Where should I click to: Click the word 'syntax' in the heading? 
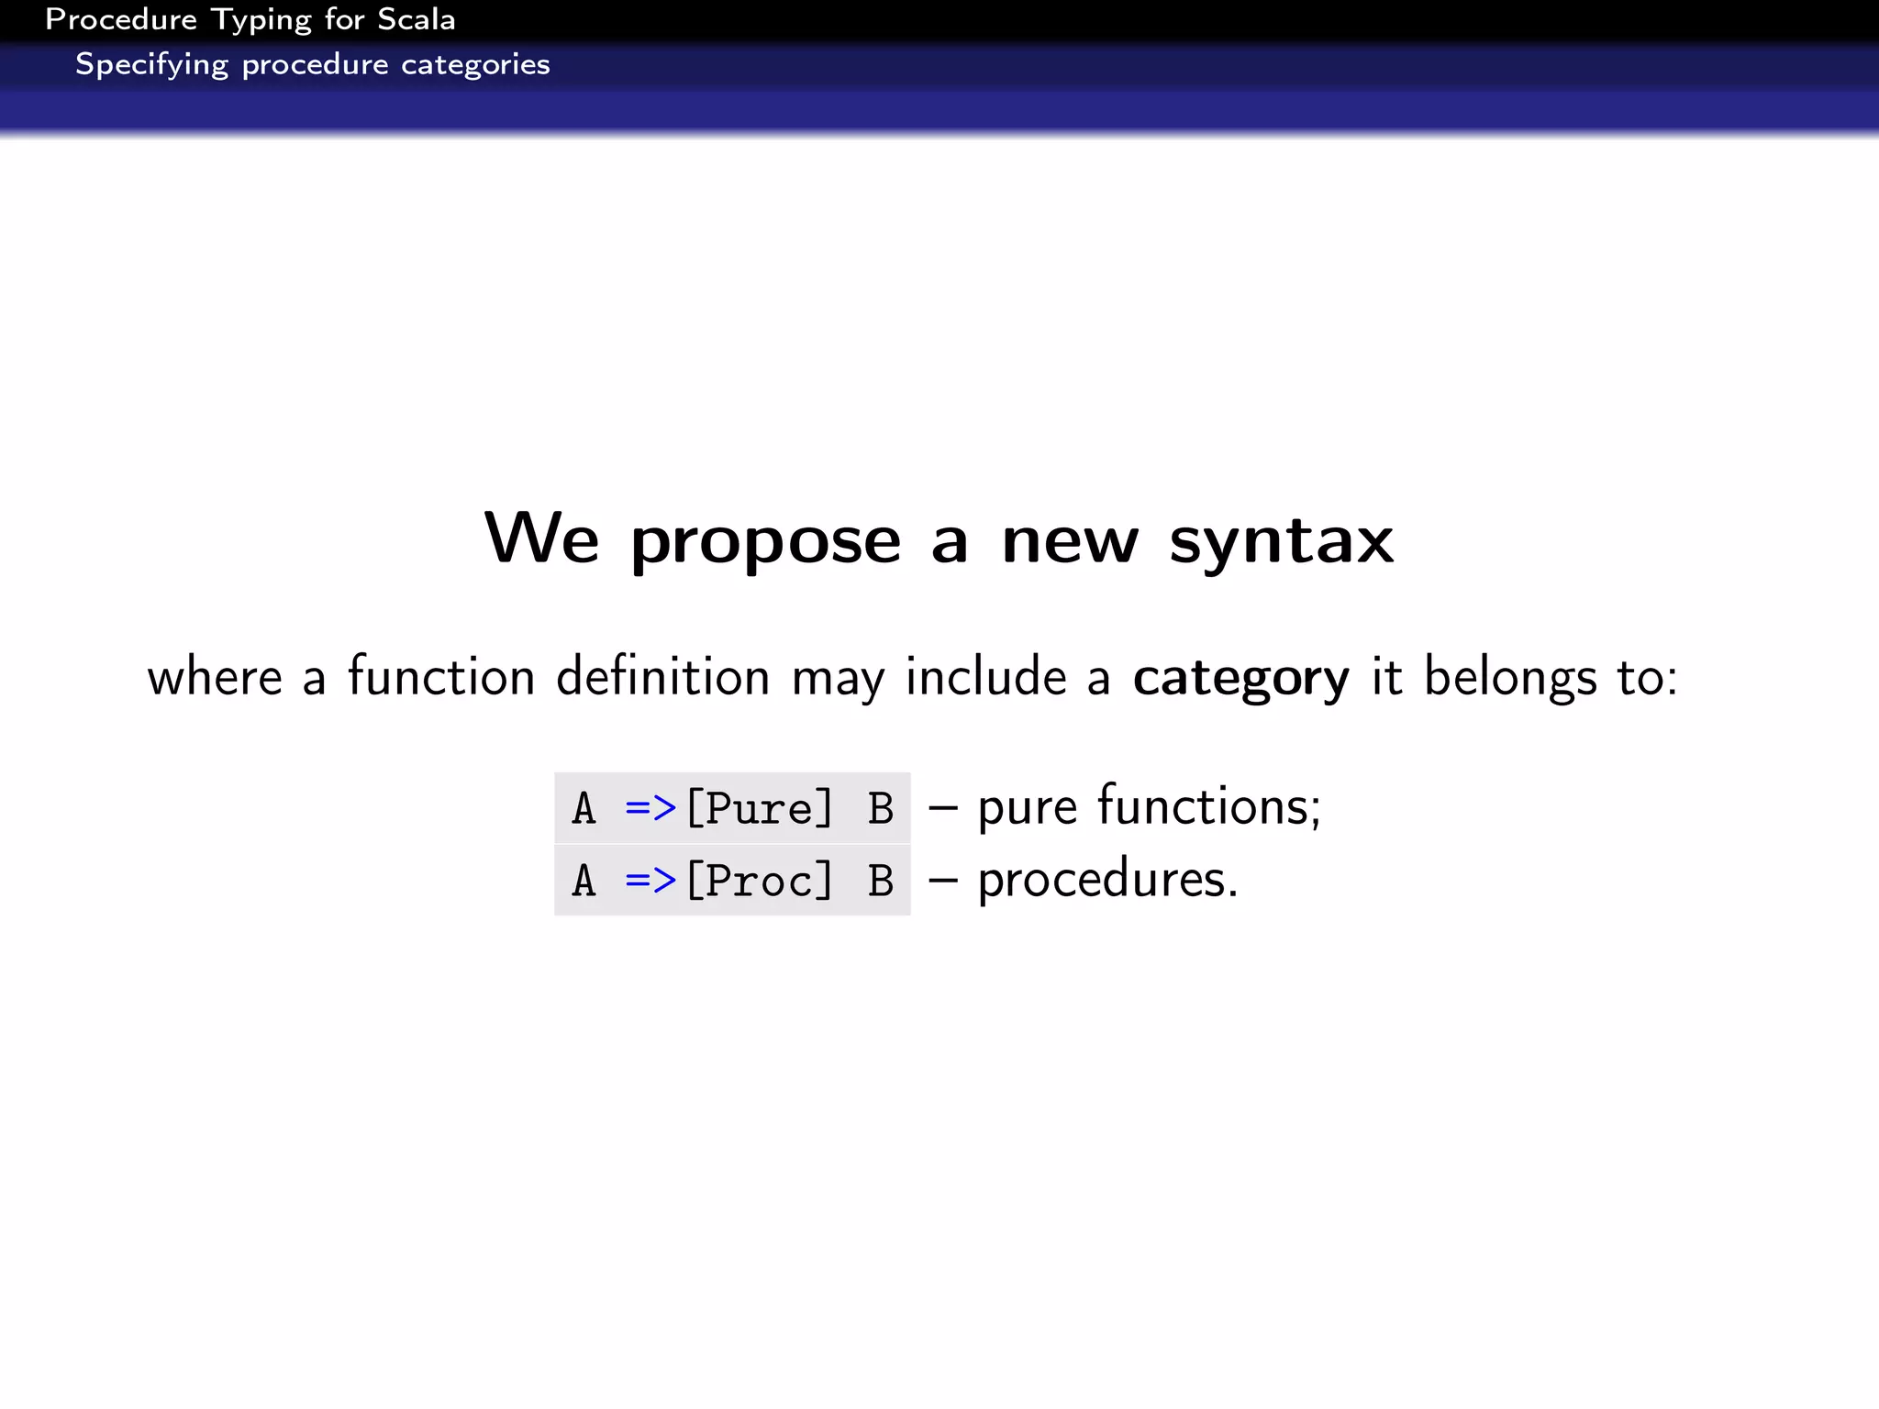[x=1281, y=541]
